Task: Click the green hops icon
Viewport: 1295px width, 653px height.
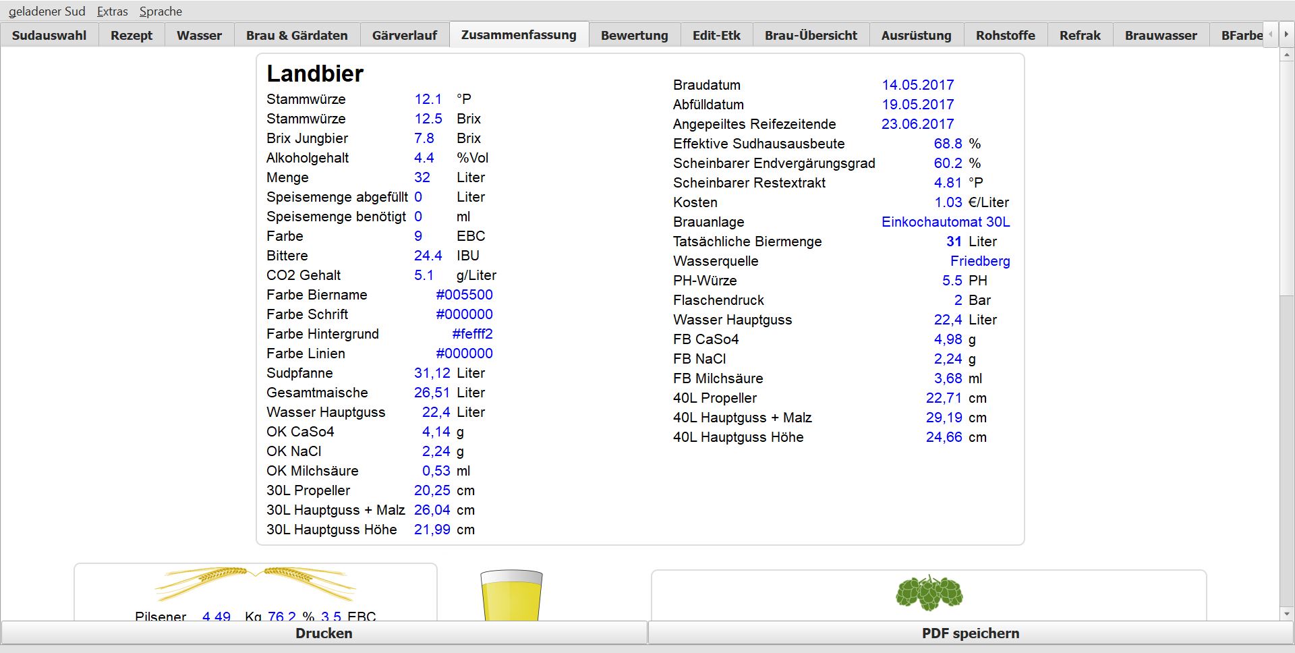Action: coord(929,592)
